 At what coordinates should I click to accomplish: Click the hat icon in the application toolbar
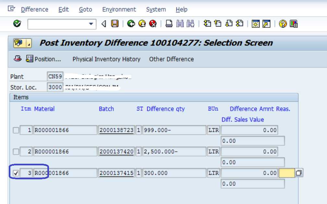(x=18, y=59)
